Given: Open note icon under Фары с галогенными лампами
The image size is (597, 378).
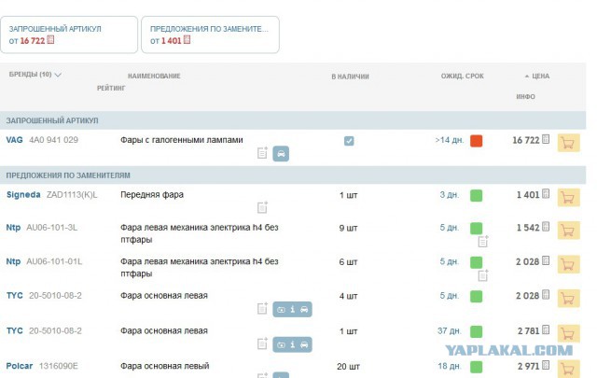Looking at the screenshot, I should pos(262,153).
